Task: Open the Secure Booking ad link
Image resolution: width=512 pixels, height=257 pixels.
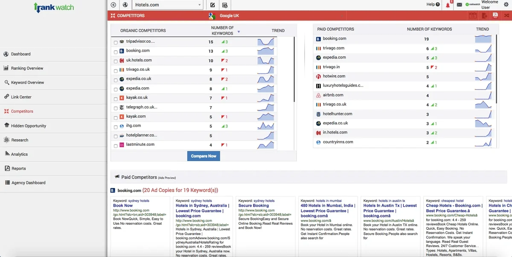Action: [x=253, y=205]
